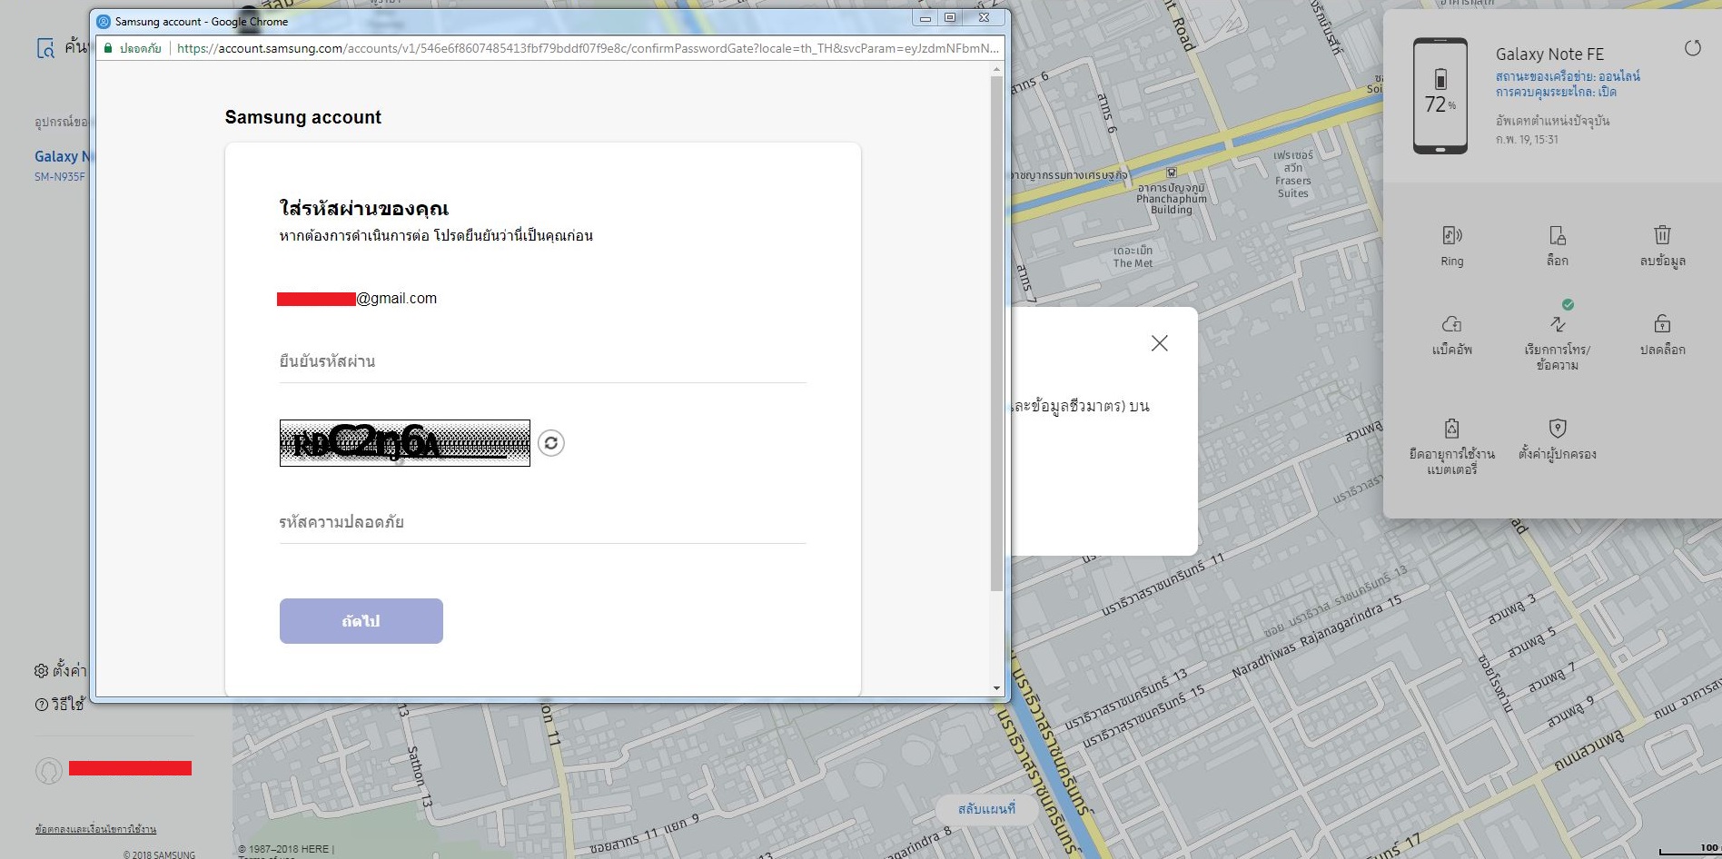The height and width of the screenshot is (859, 1722).
Task: Click the Ring device icon
Action: tap(1451, 236)
